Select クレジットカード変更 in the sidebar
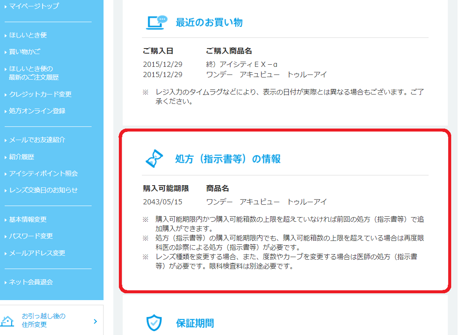The image size is (461, 335). coord(40,94)
